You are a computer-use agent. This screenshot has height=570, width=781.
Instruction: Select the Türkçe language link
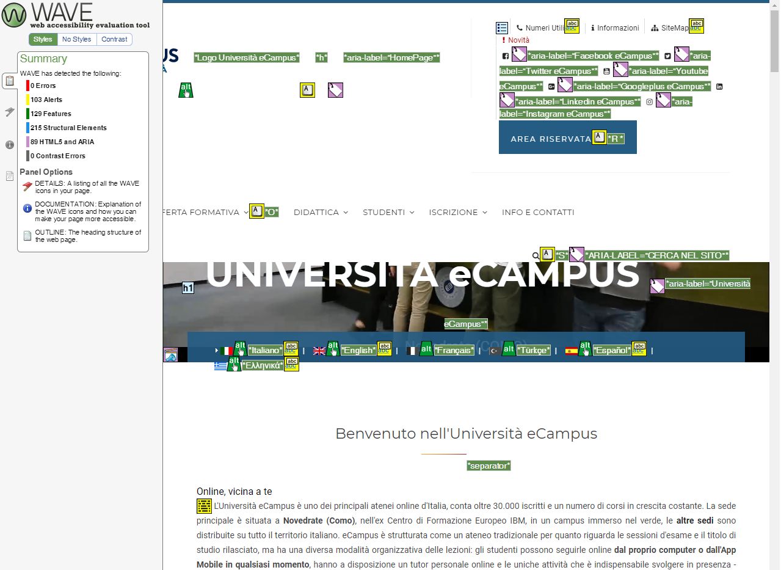pos(533,350)
